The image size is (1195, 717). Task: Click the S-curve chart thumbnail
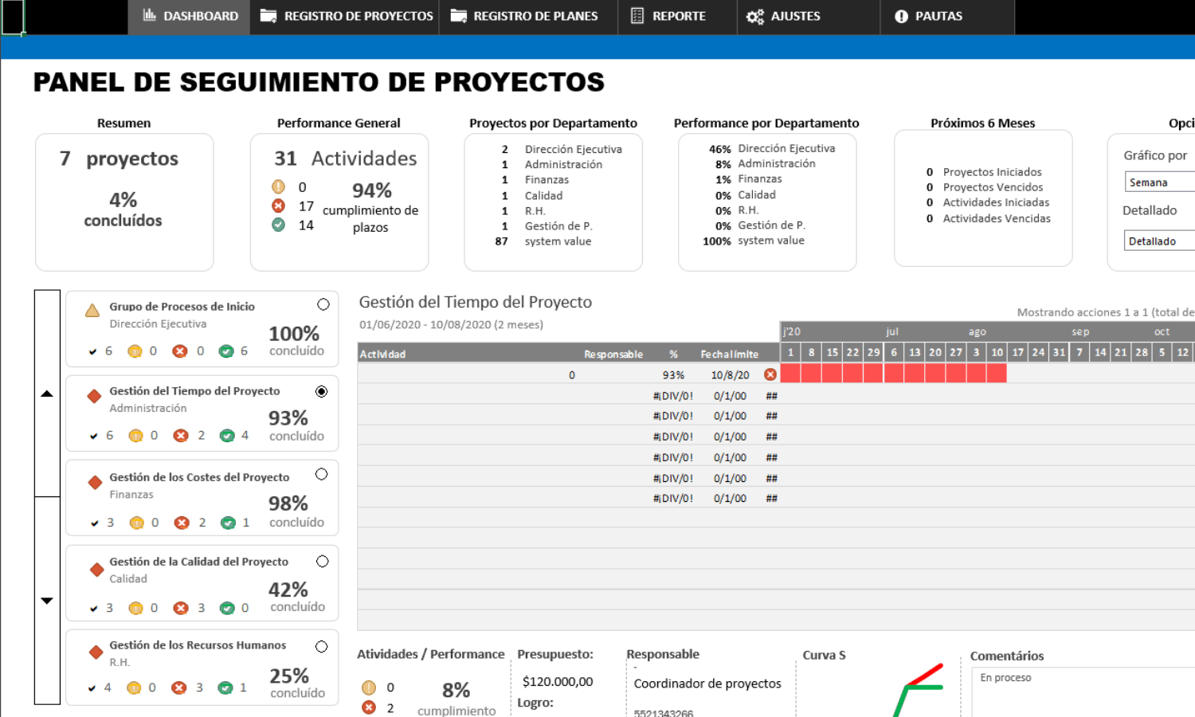918,690
